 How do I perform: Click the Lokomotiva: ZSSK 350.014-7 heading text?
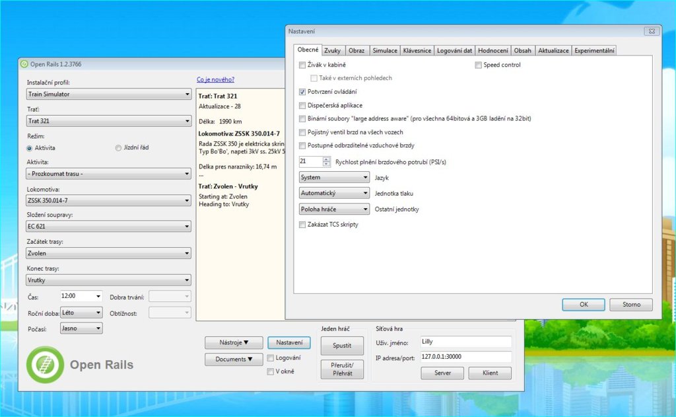pos(239,133)
